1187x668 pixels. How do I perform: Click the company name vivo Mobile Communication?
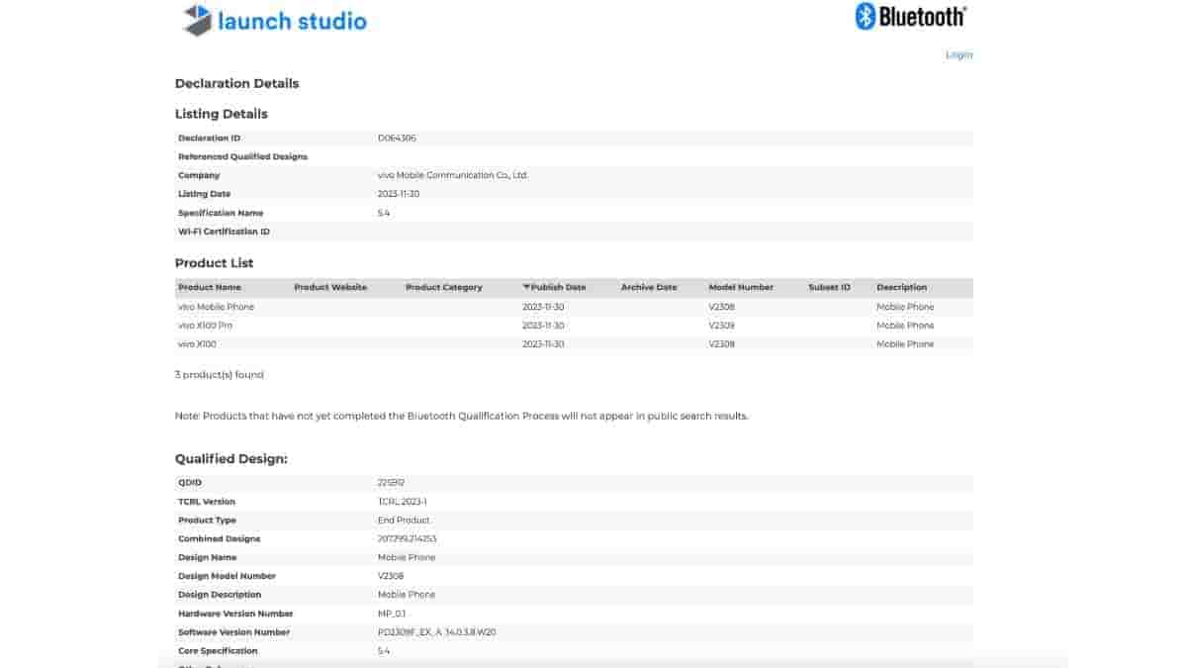[x=452, y=175]
